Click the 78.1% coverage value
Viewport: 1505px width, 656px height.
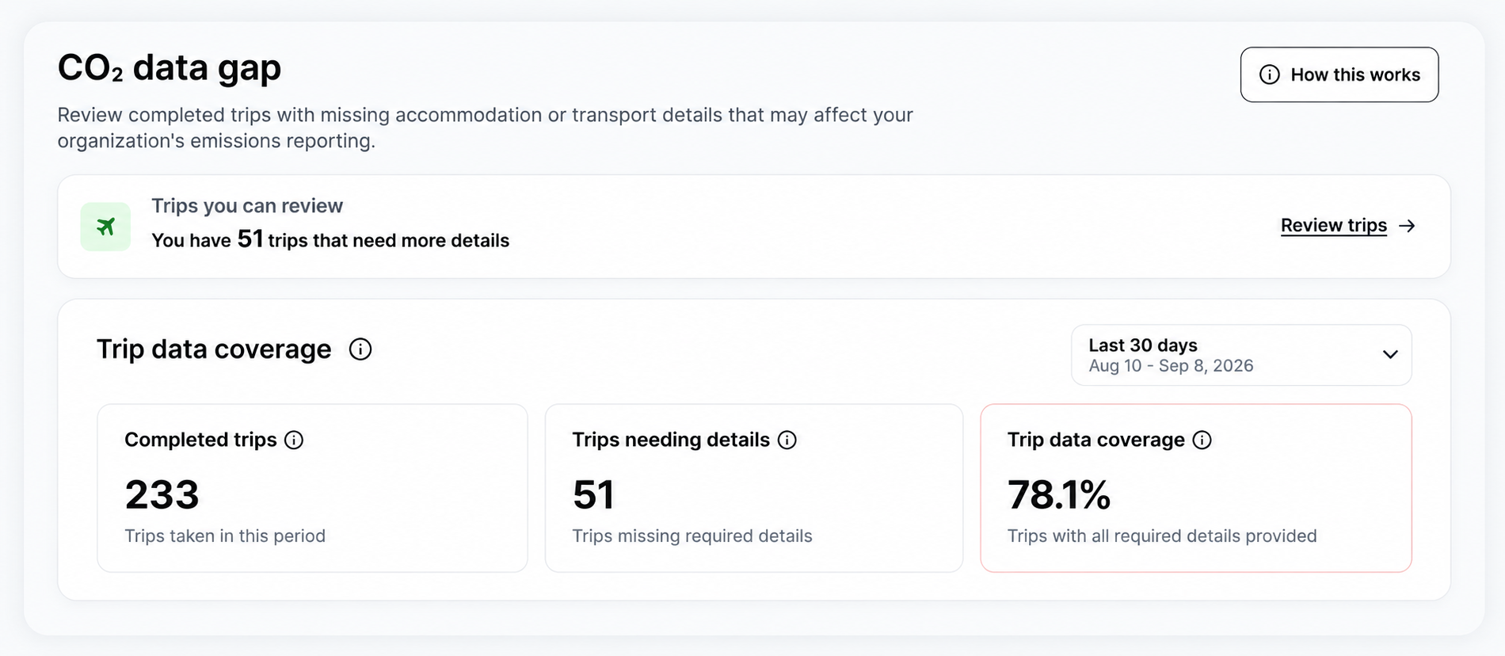point(1059,494)
